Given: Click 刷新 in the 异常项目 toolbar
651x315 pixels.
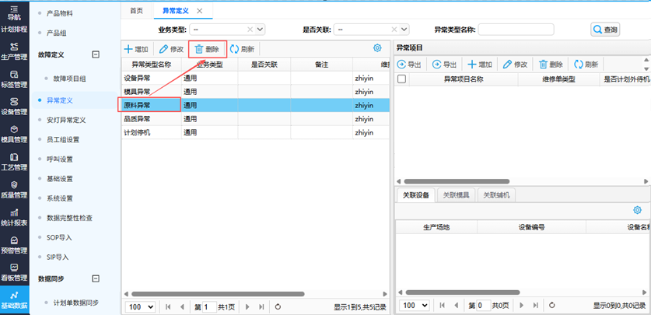Looking at the screenshot, I should tap(586, 65).
